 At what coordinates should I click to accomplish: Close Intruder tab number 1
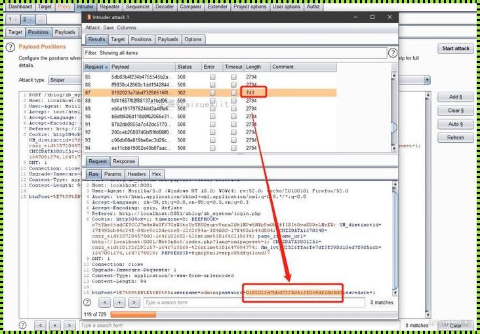coord(16,20)
